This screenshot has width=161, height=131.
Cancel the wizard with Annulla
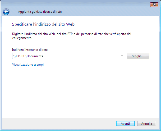click(146, 123)
